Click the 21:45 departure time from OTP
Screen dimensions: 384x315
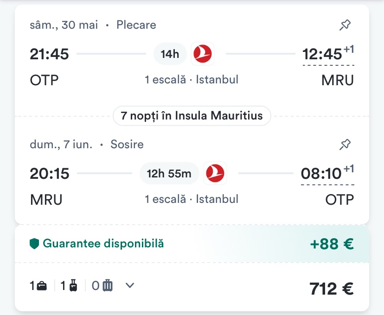50,54
